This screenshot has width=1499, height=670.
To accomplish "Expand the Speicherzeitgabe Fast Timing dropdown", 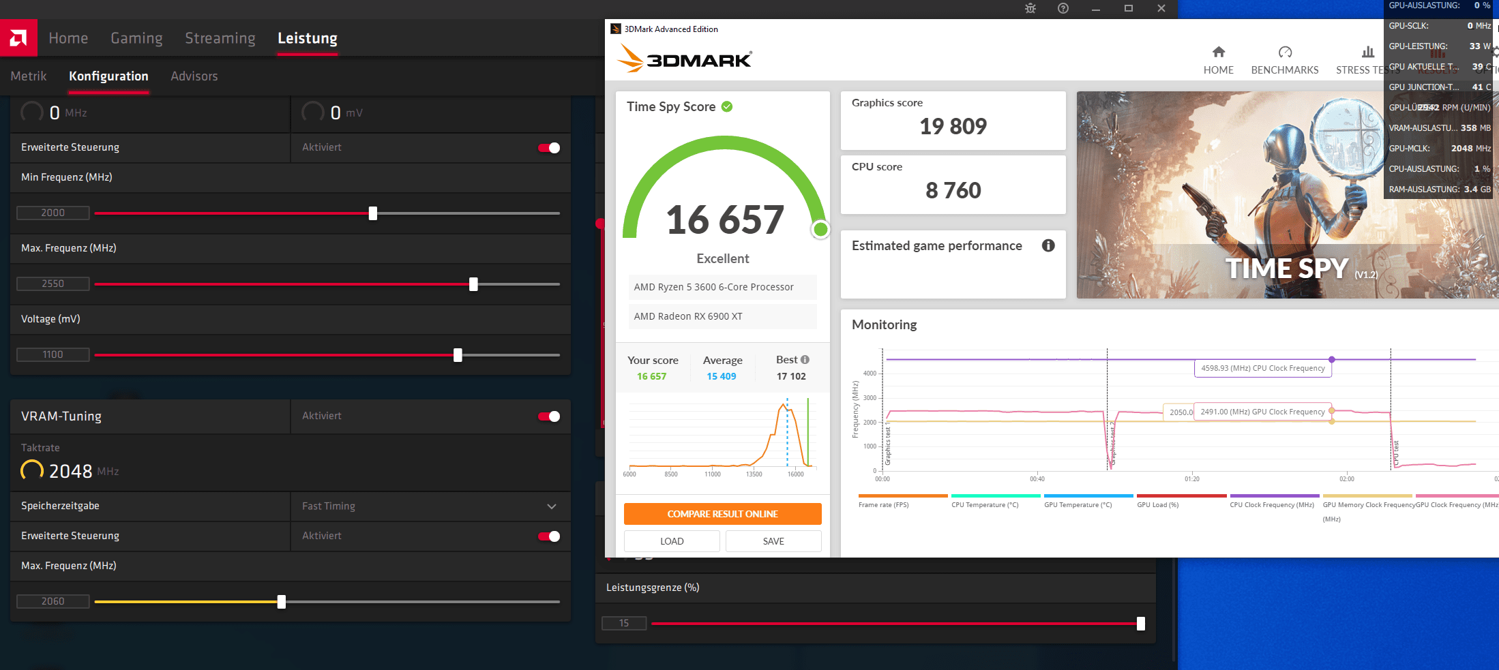I will [x=430, y=506].
